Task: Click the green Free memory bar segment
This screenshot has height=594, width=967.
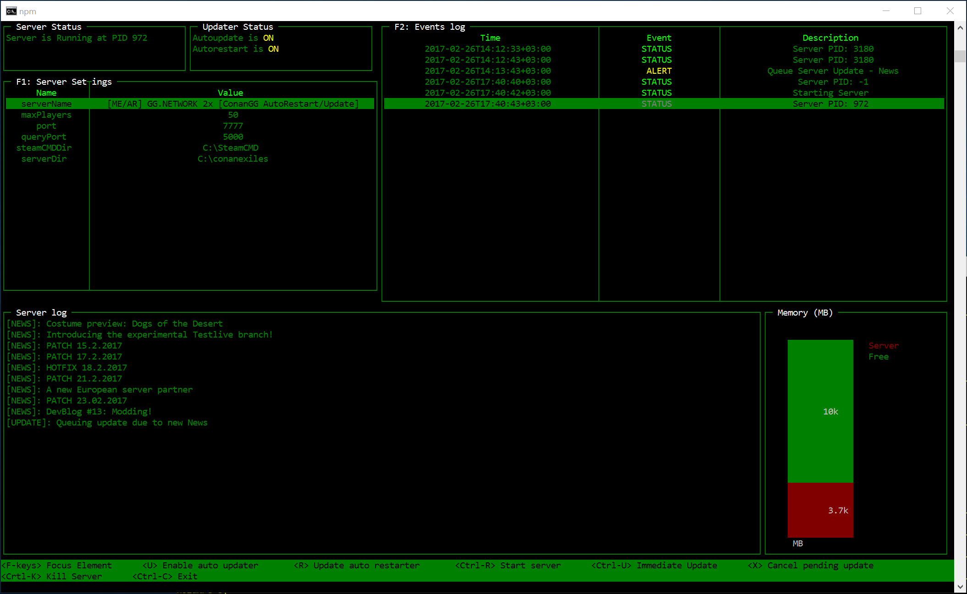Action: [x=820, y=411]
